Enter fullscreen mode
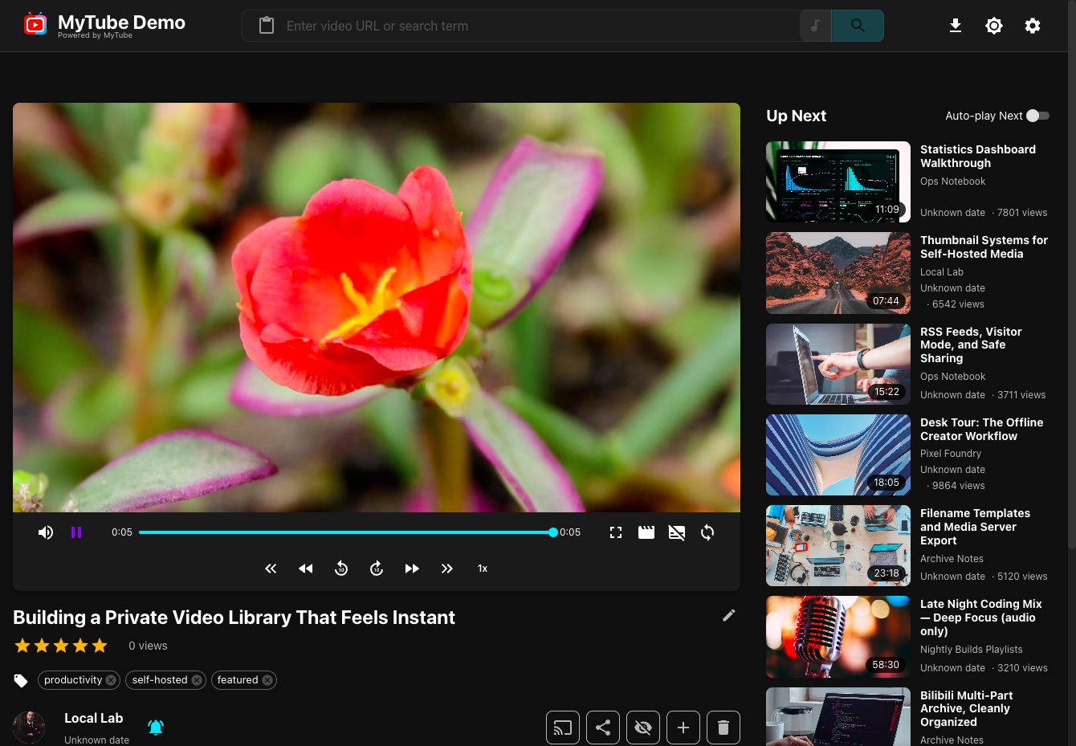The height and width of the screenshot is (746, 1076). click(616, 532)
